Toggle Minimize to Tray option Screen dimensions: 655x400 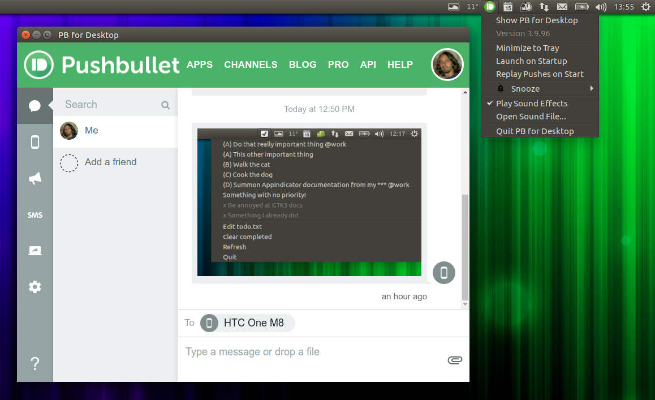pyautogui.click(x=540, y=48)
